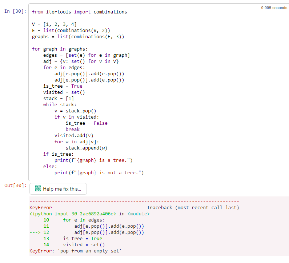Click the red 'KeyError' traceback heading
The image size is (289, 263).
point(41,208)
